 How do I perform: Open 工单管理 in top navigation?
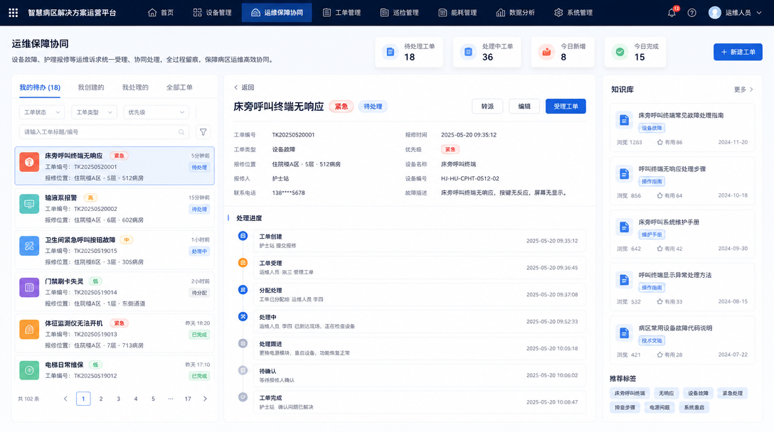(x=341, y=13)
